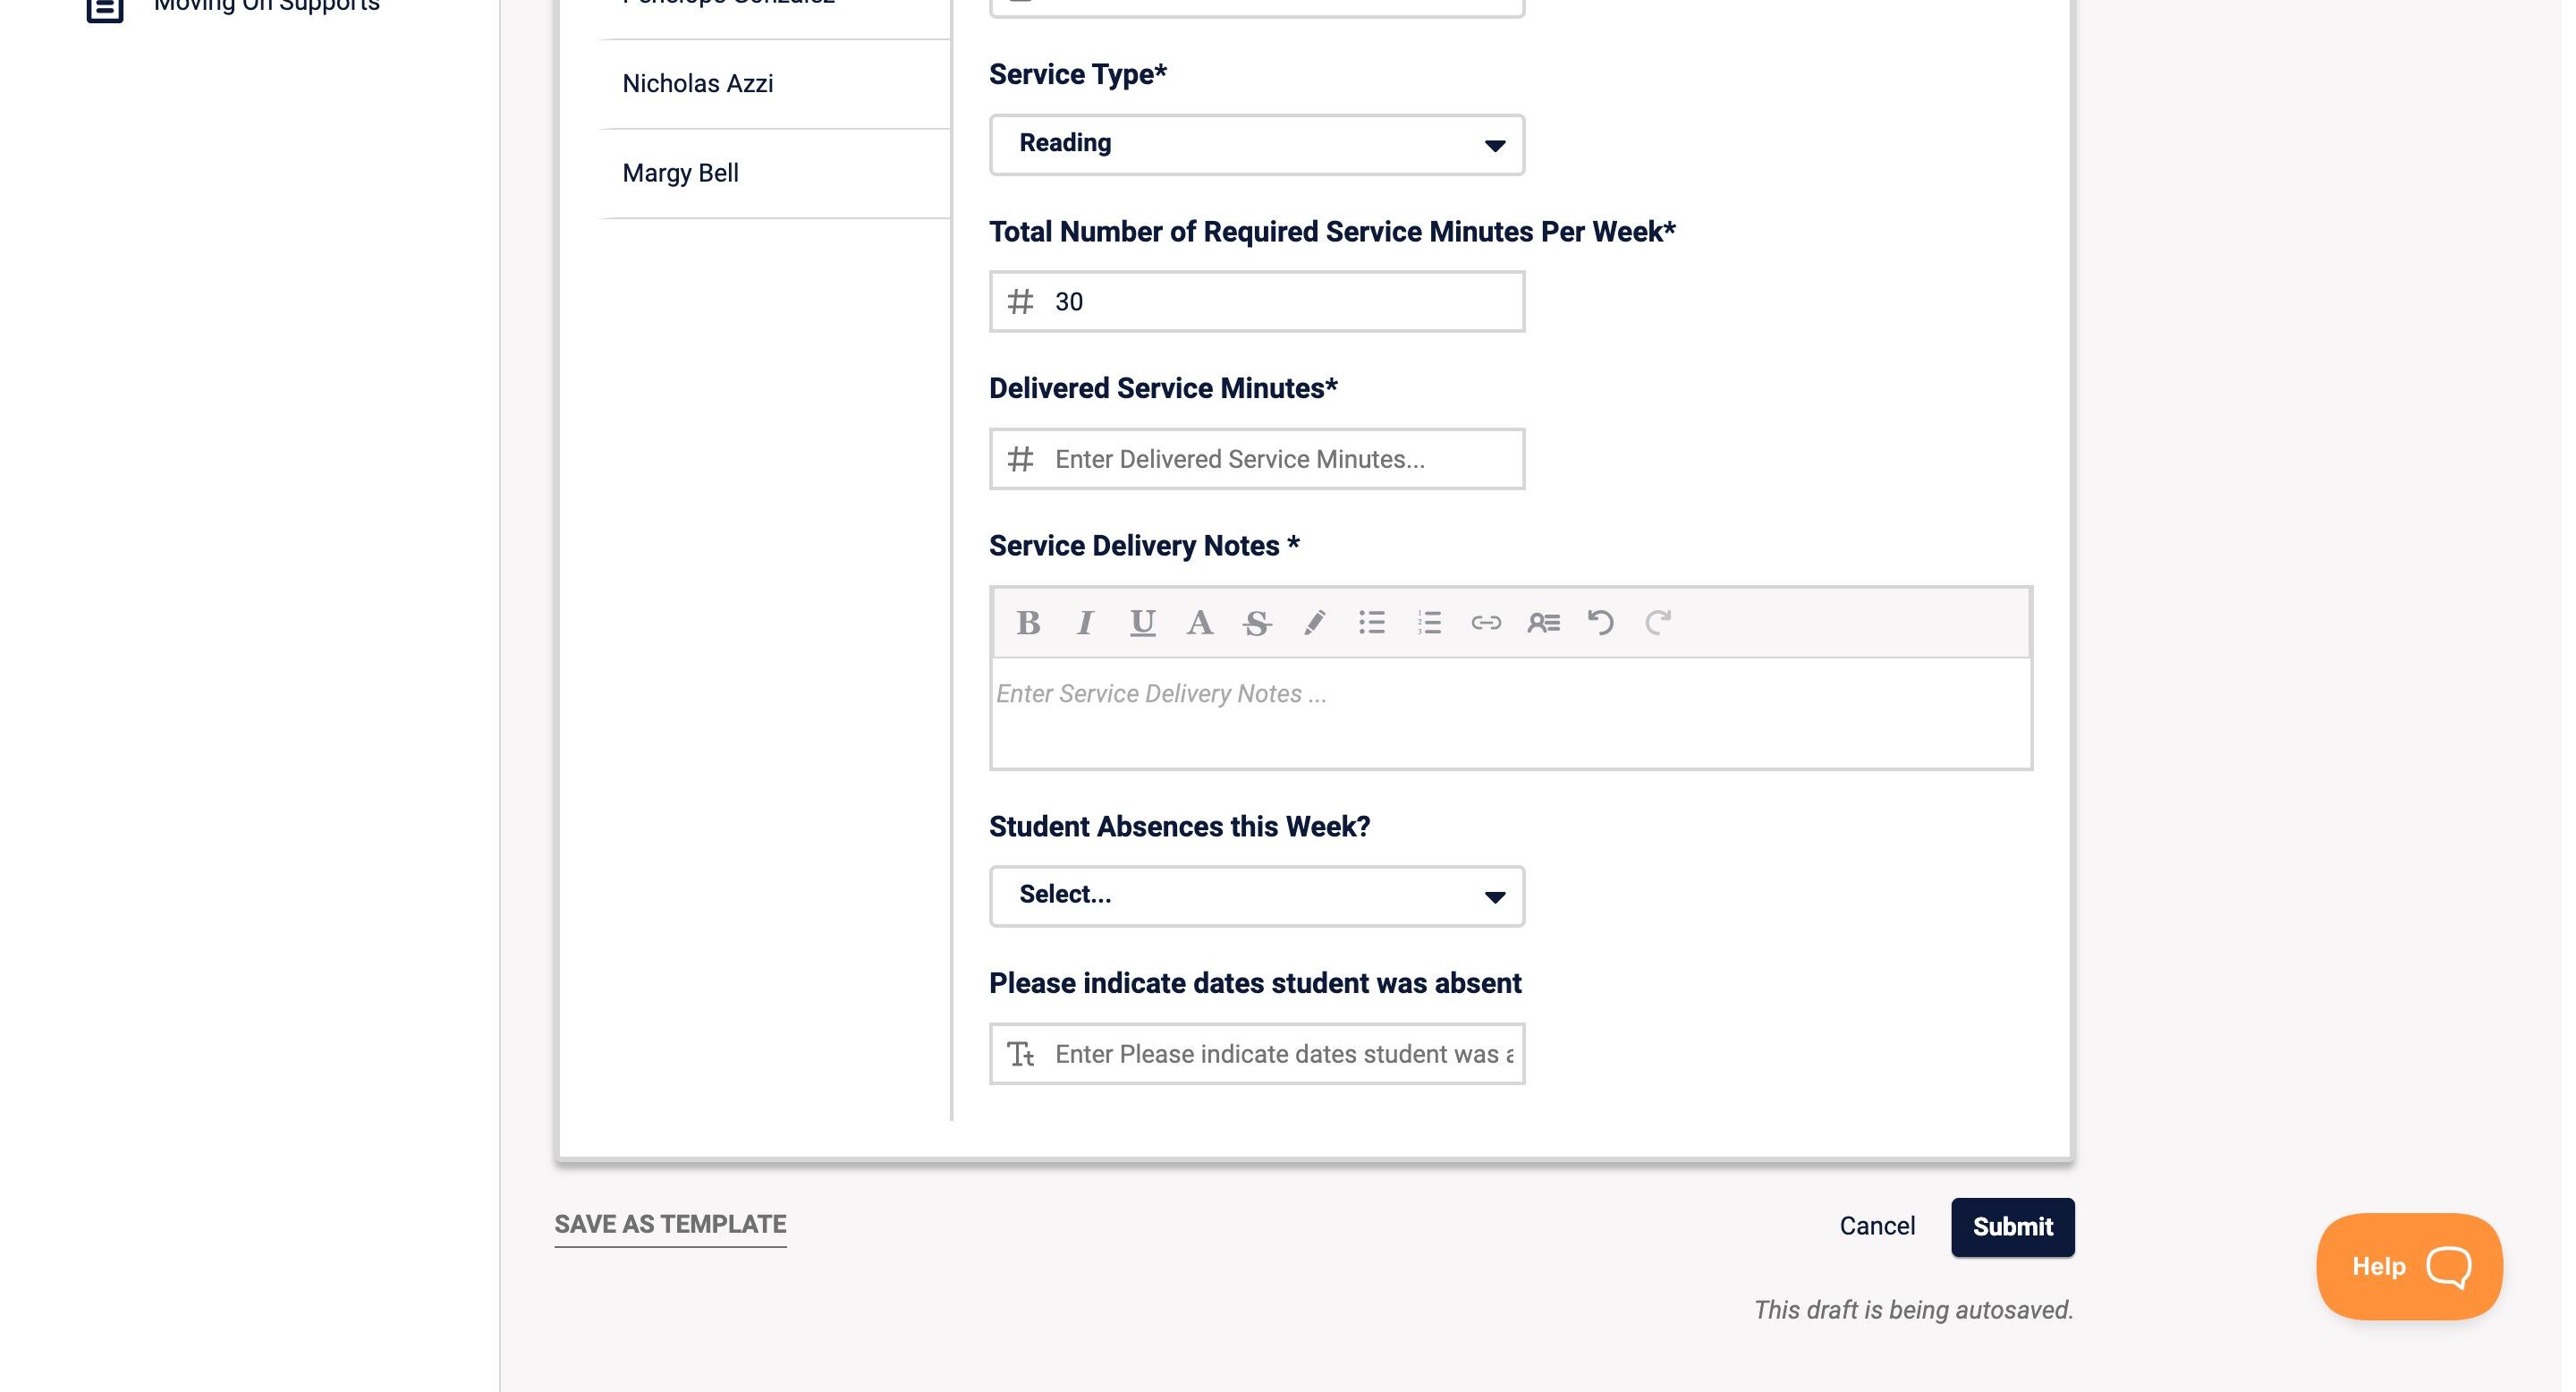Select Nicholas Azzi from student list

(x=698, y=84)
